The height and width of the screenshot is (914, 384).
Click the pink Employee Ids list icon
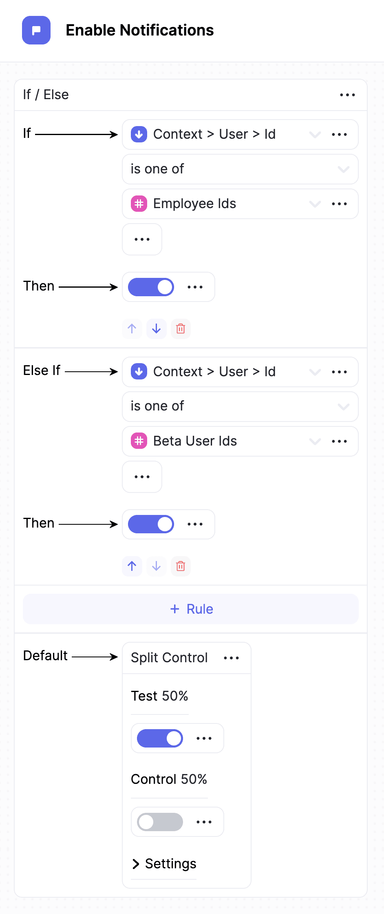139,204
